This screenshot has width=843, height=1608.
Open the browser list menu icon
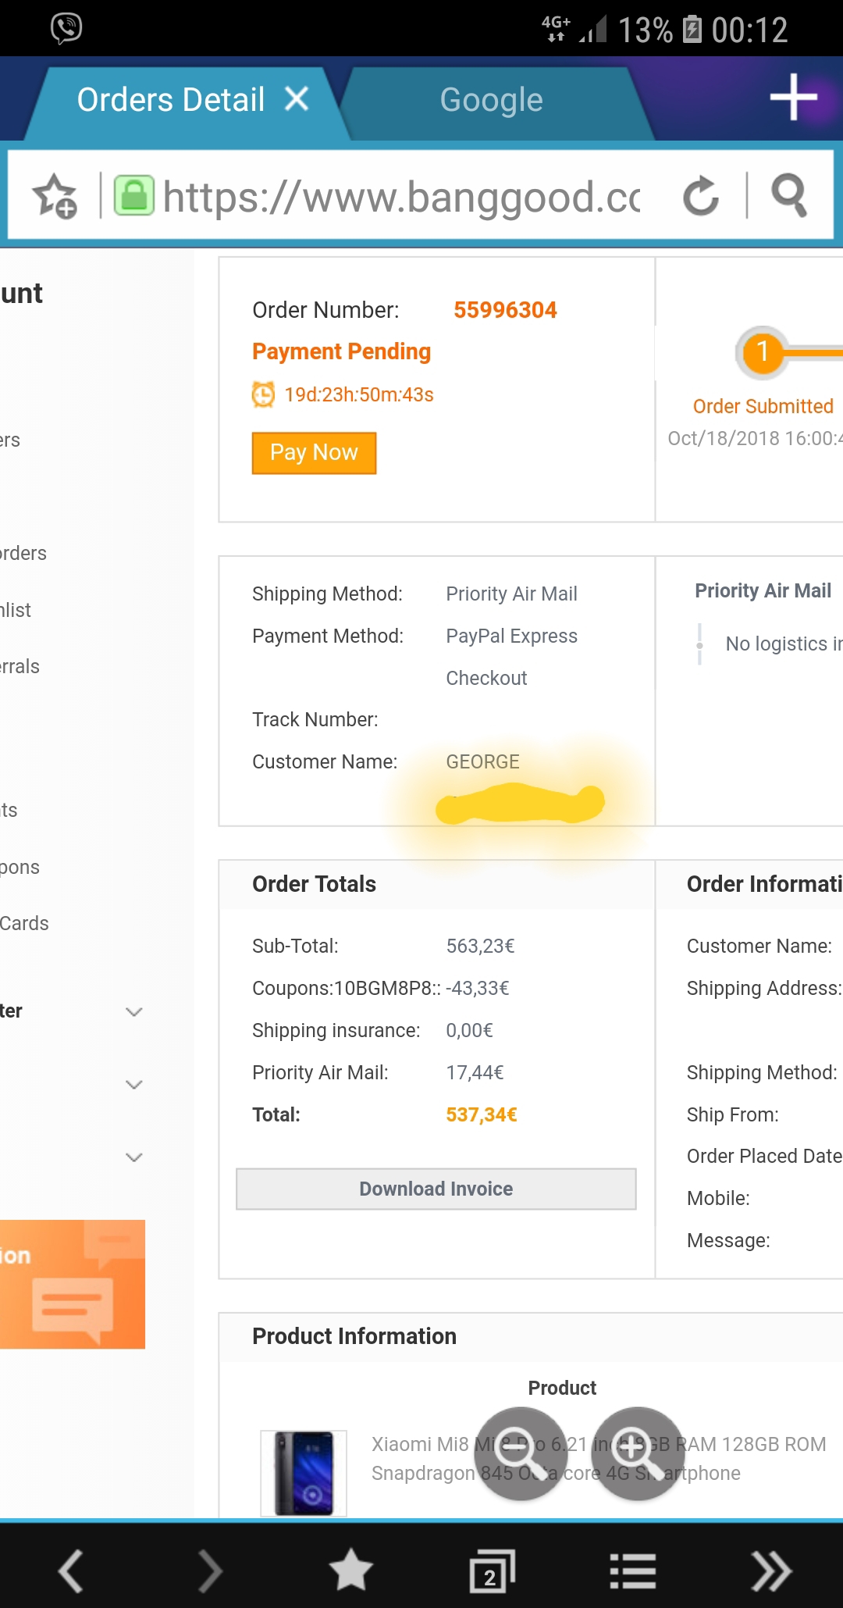632,1571
